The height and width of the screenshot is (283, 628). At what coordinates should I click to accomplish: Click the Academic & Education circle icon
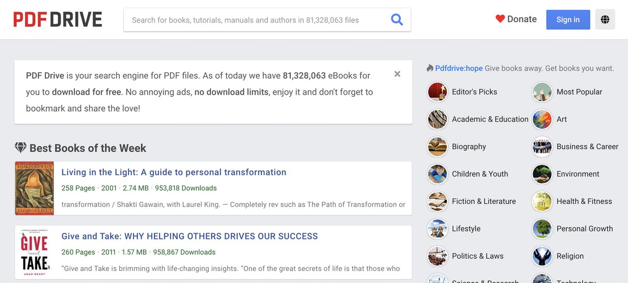click(x=438, y=119)
